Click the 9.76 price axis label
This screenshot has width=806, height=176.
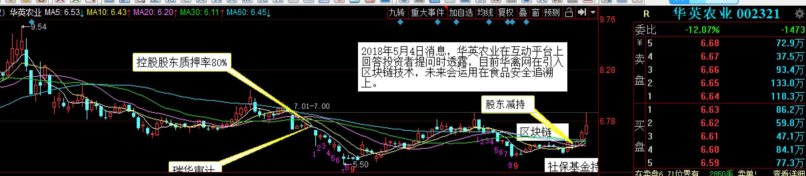[607, 19]
